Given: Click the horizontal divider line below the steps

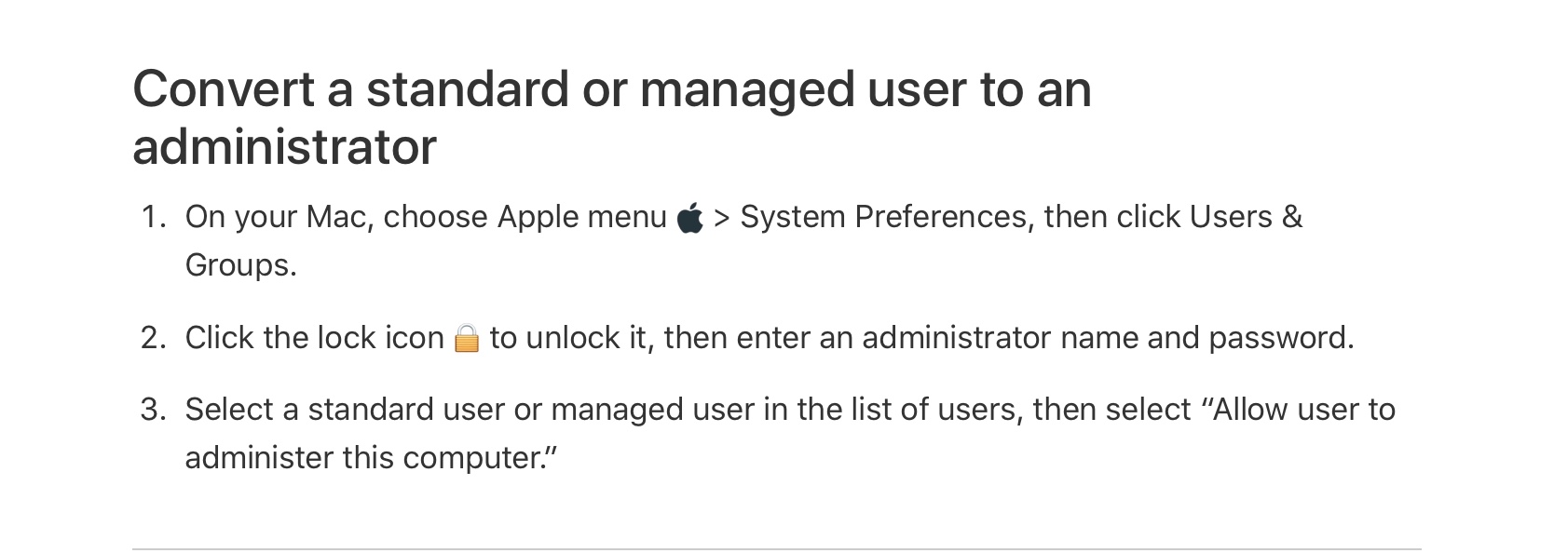Looking at the screenshot, I should (x=777, y=548).
